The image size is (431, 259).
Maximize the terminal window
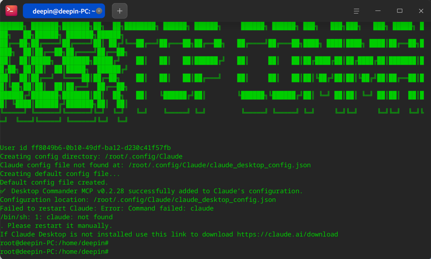click(400, 11)
